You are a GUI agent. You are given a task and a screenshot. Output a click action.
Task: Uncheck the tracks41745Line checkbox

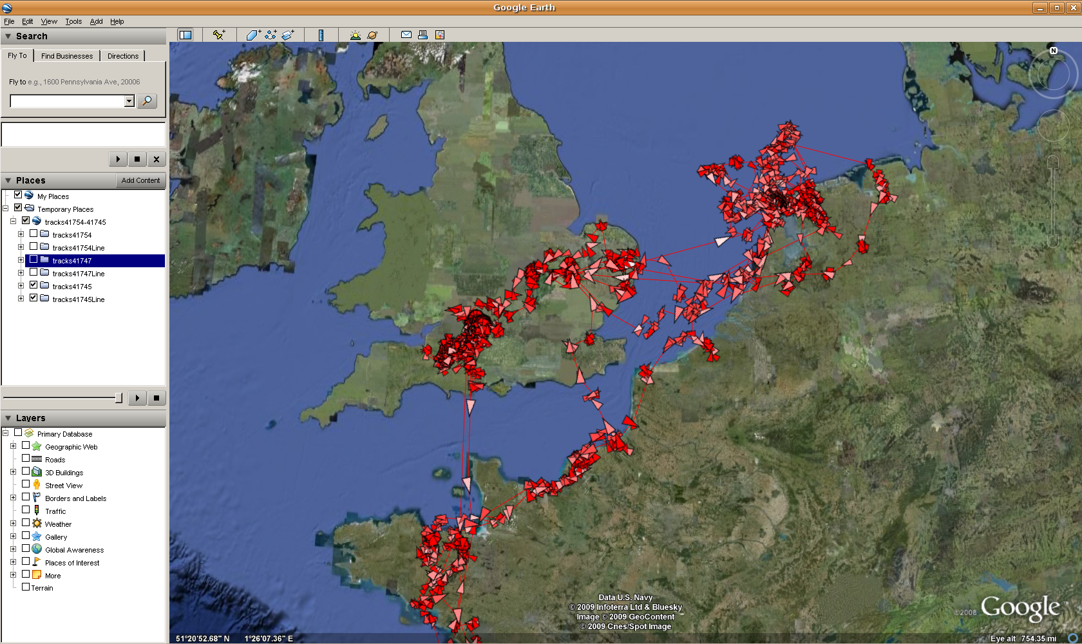pos(33,298)
